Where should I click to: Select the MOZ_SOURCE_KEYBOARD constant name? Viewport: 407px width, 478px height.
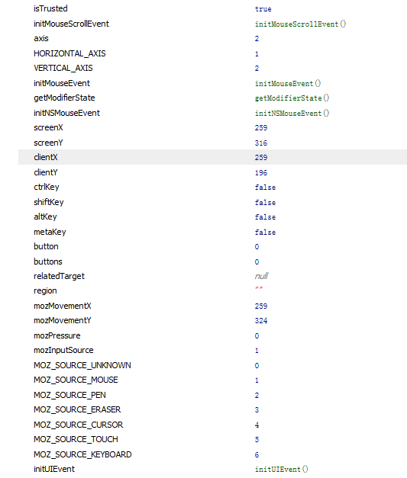click(x=82, y=454)
